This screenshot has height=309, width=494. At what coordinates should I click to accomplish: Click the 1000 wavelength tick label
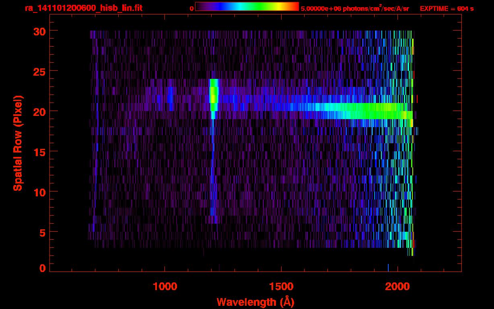(165, 286)
